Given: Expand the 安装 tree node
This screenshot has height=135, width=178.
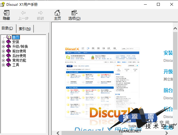Looking at the screenshot, I should pyautogui.click(x=3, y=42).
